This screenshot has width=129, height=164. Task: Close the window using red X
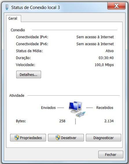click(116, 6)
